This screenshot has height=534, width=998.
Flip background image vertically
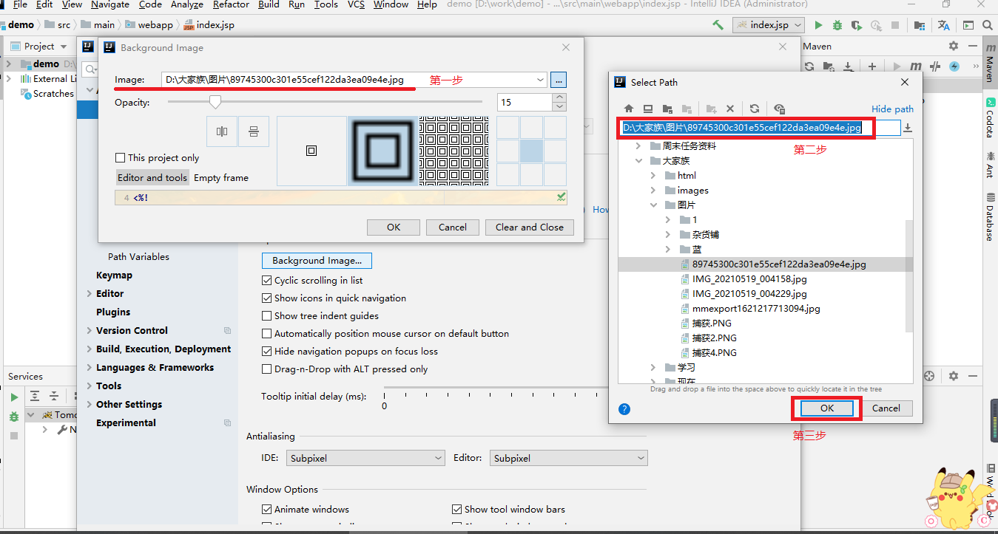pos(254,131)
